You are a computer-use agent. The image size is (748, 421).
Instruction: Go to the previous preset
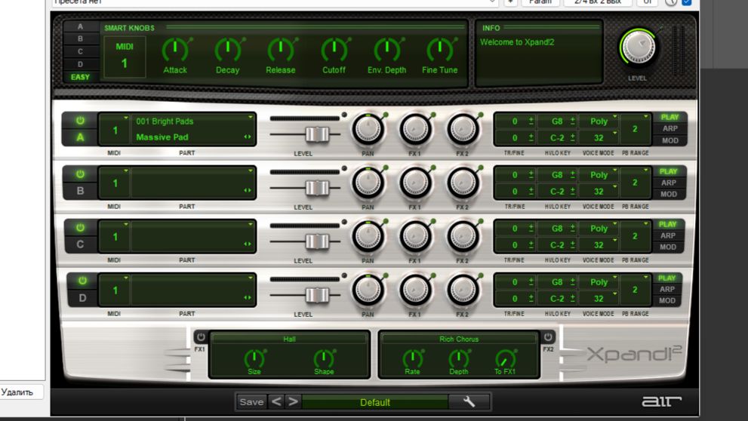click(276, 402)
